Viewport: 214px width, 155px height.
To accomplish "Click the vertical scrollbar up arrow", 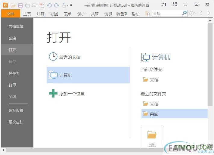I will (x=210, y=20).
